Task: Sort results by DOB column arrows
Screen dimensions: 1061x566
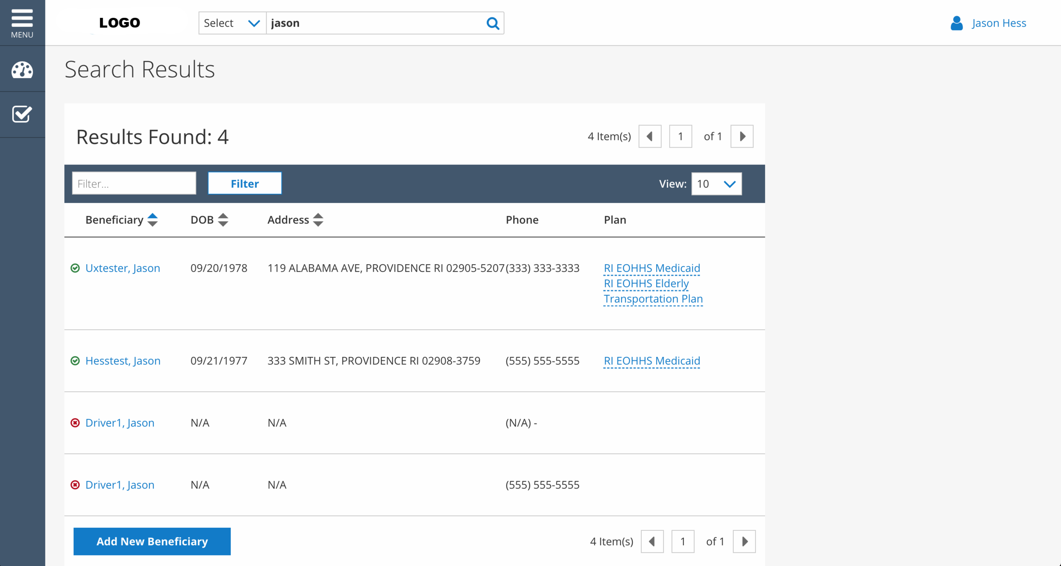Action: (223, 220)
